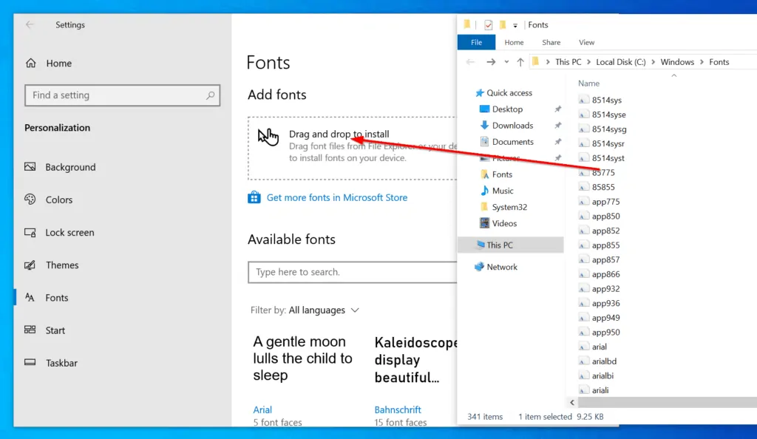The width and height of the screenshot is (757, 439).
Task: Open Lock screen settings via its icon
Action: (30, 232)
